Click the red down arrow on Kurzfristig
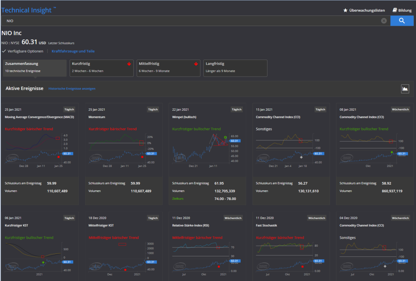Viewport: 416px width, 281px height. coord(129,64)
